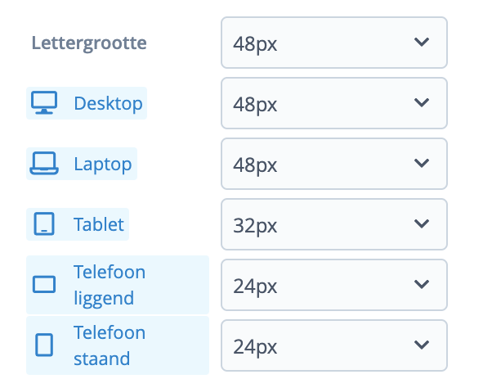Open the Laptop font size dropdown
The width and height of the screenshot is (492, 388).
333,164
